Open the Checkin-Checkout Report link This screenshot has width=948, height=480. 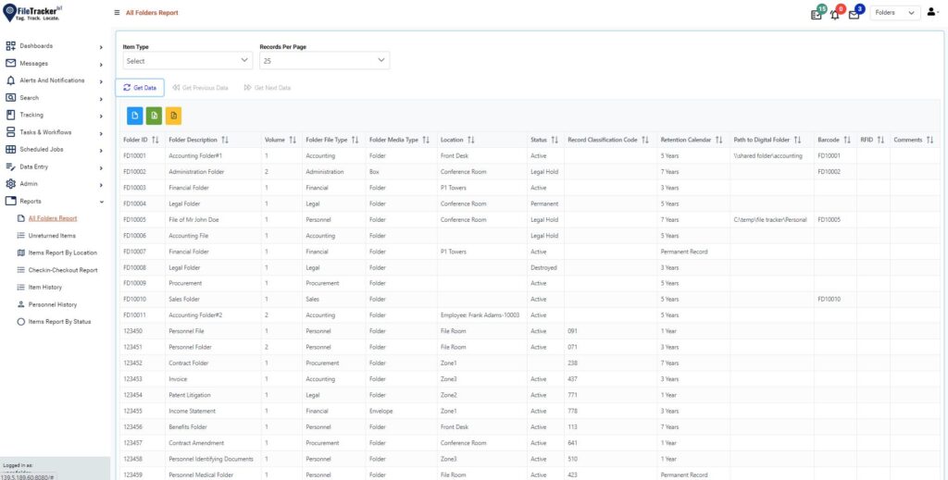tap(62, 270)
